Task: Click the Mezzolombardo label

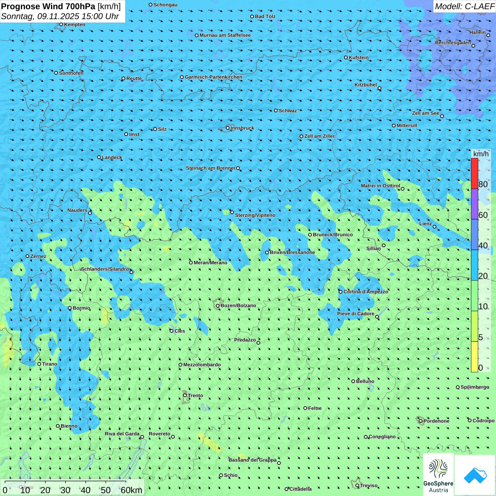Action: (202, 365)
